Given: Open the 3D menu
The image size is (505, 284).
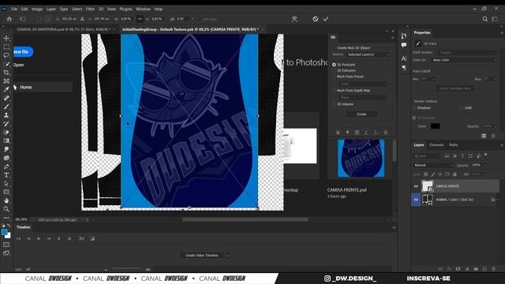Looking at the screenshot, I should pyautogui.click(x=101, y=9).
